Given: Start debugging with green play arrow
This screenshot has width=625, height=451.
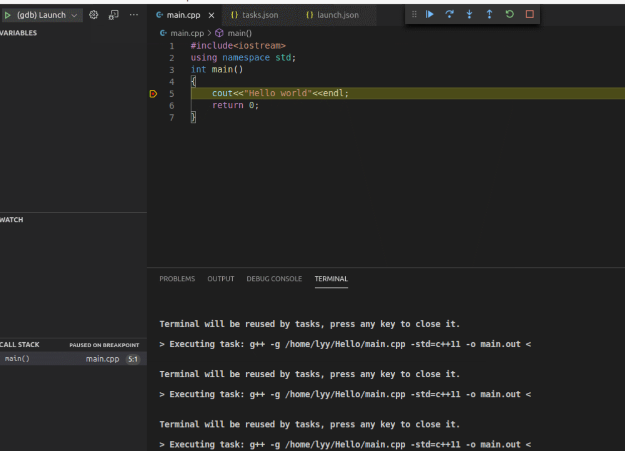Looking at the screenshot, I should pos(8,15).
